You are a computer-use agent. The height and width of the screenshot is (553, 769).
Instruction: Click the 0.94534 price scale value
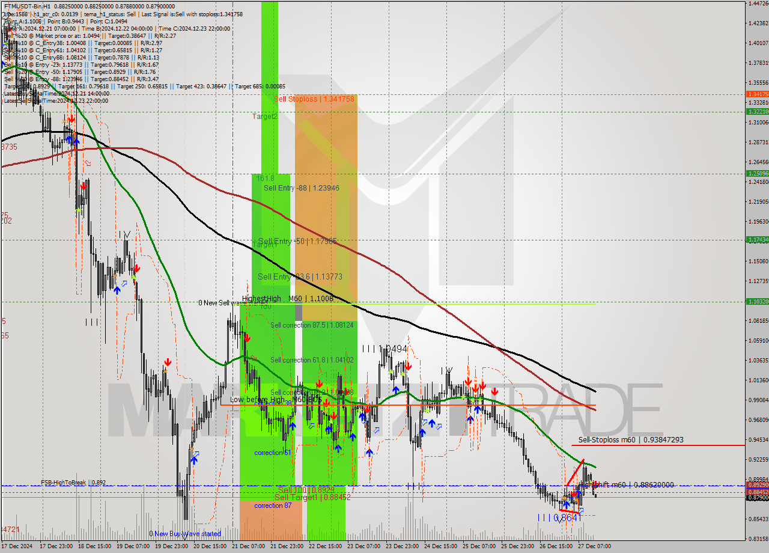758,439
